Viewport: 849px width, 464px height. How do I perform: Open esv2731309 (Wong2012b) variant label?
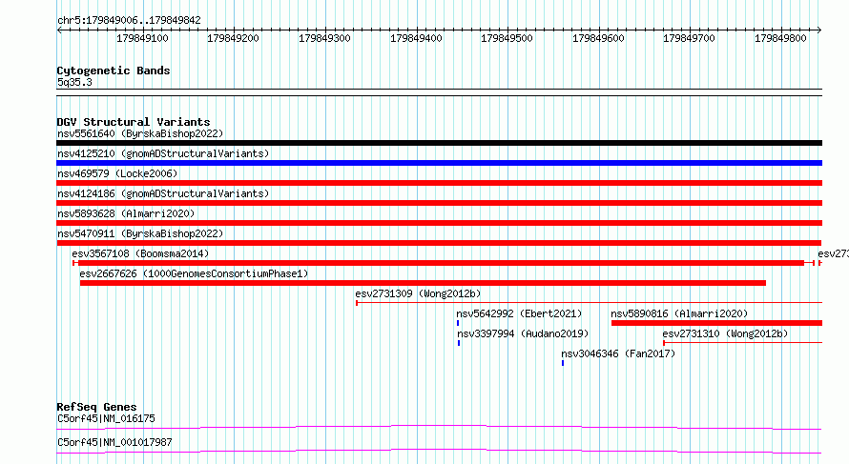[x=418, y=293]
